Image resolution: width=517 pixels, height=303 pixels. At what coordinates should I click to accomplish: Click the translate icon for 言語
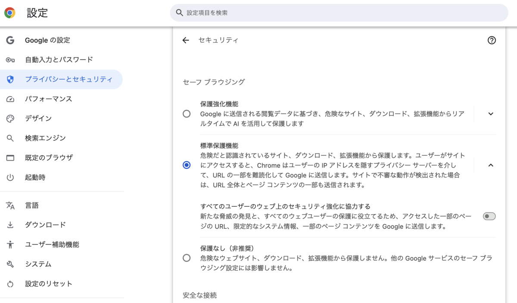10,205
